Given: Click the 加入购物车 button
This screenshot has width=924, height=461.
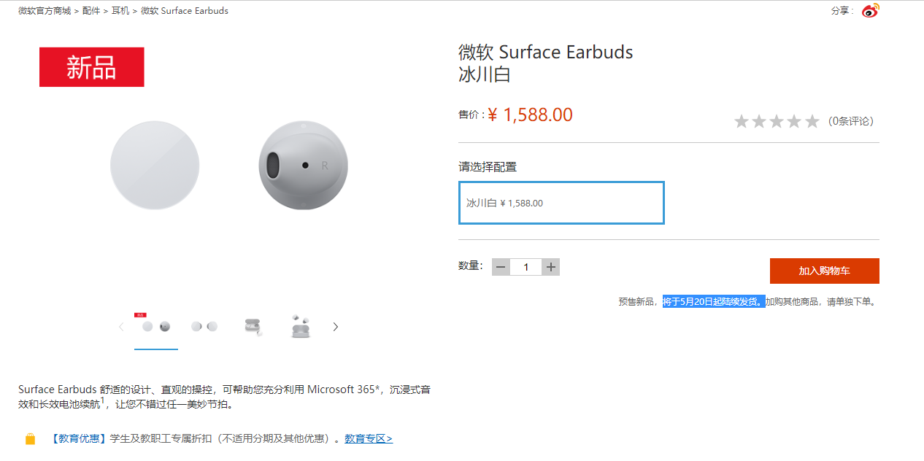Looking at the screenshot, I should tap(824, 271).
